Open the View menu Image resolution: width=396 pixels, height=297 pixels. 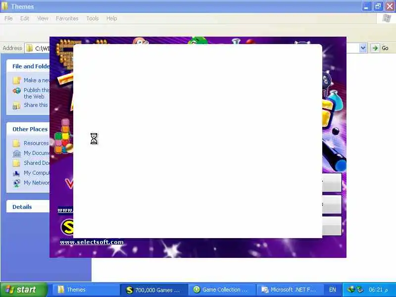click(x=43, y=18)
